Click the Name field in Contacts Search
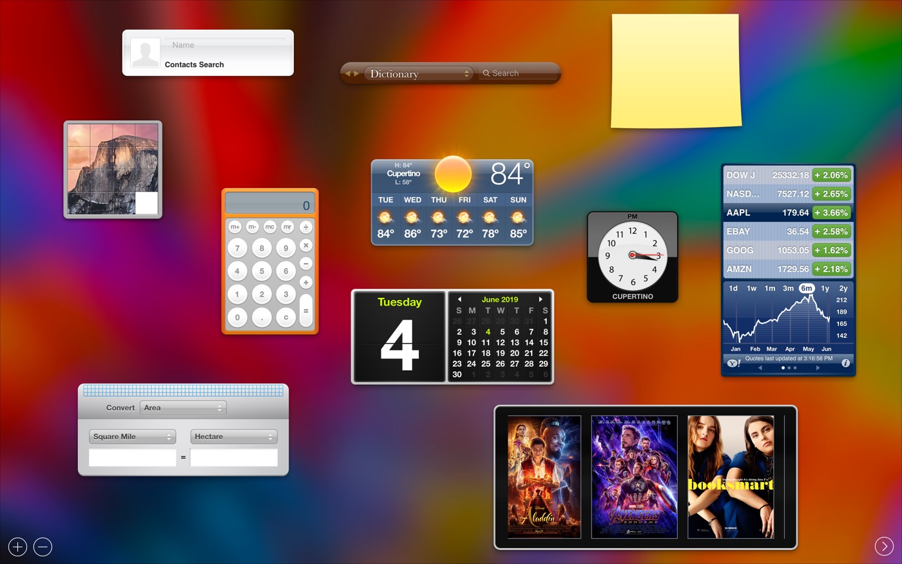 tap(225, 45)
